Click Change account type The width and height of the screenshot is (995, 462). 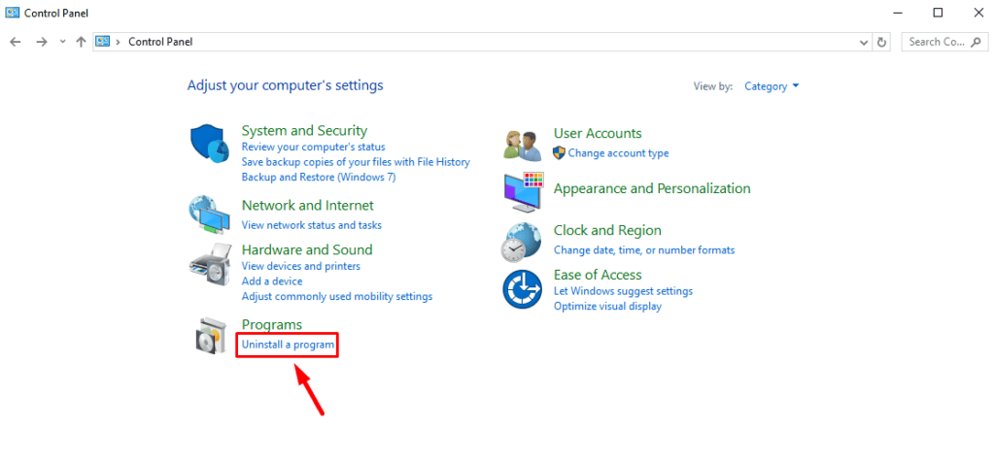pos(619,152)
